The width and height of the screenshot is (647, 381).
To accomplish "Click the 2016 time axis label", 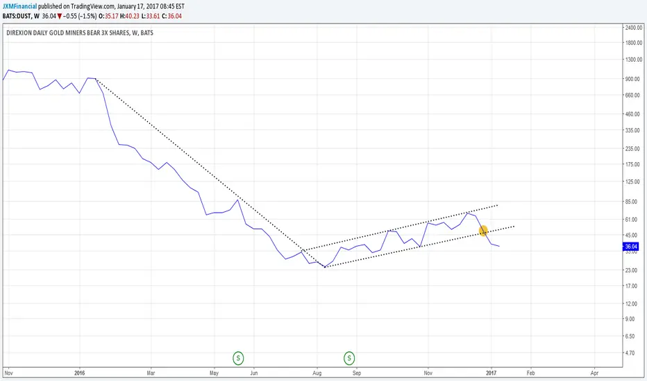I will 80,373.
